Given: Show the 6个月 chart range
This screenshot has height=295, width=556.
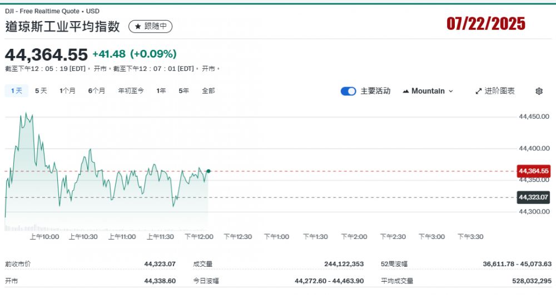Looking at the screenshot, I should 96,91.
